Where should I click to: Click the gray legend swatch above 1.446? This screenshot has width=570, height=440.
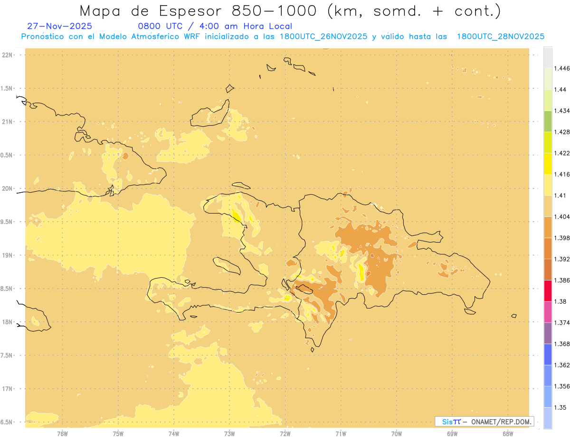click(548, 57)
